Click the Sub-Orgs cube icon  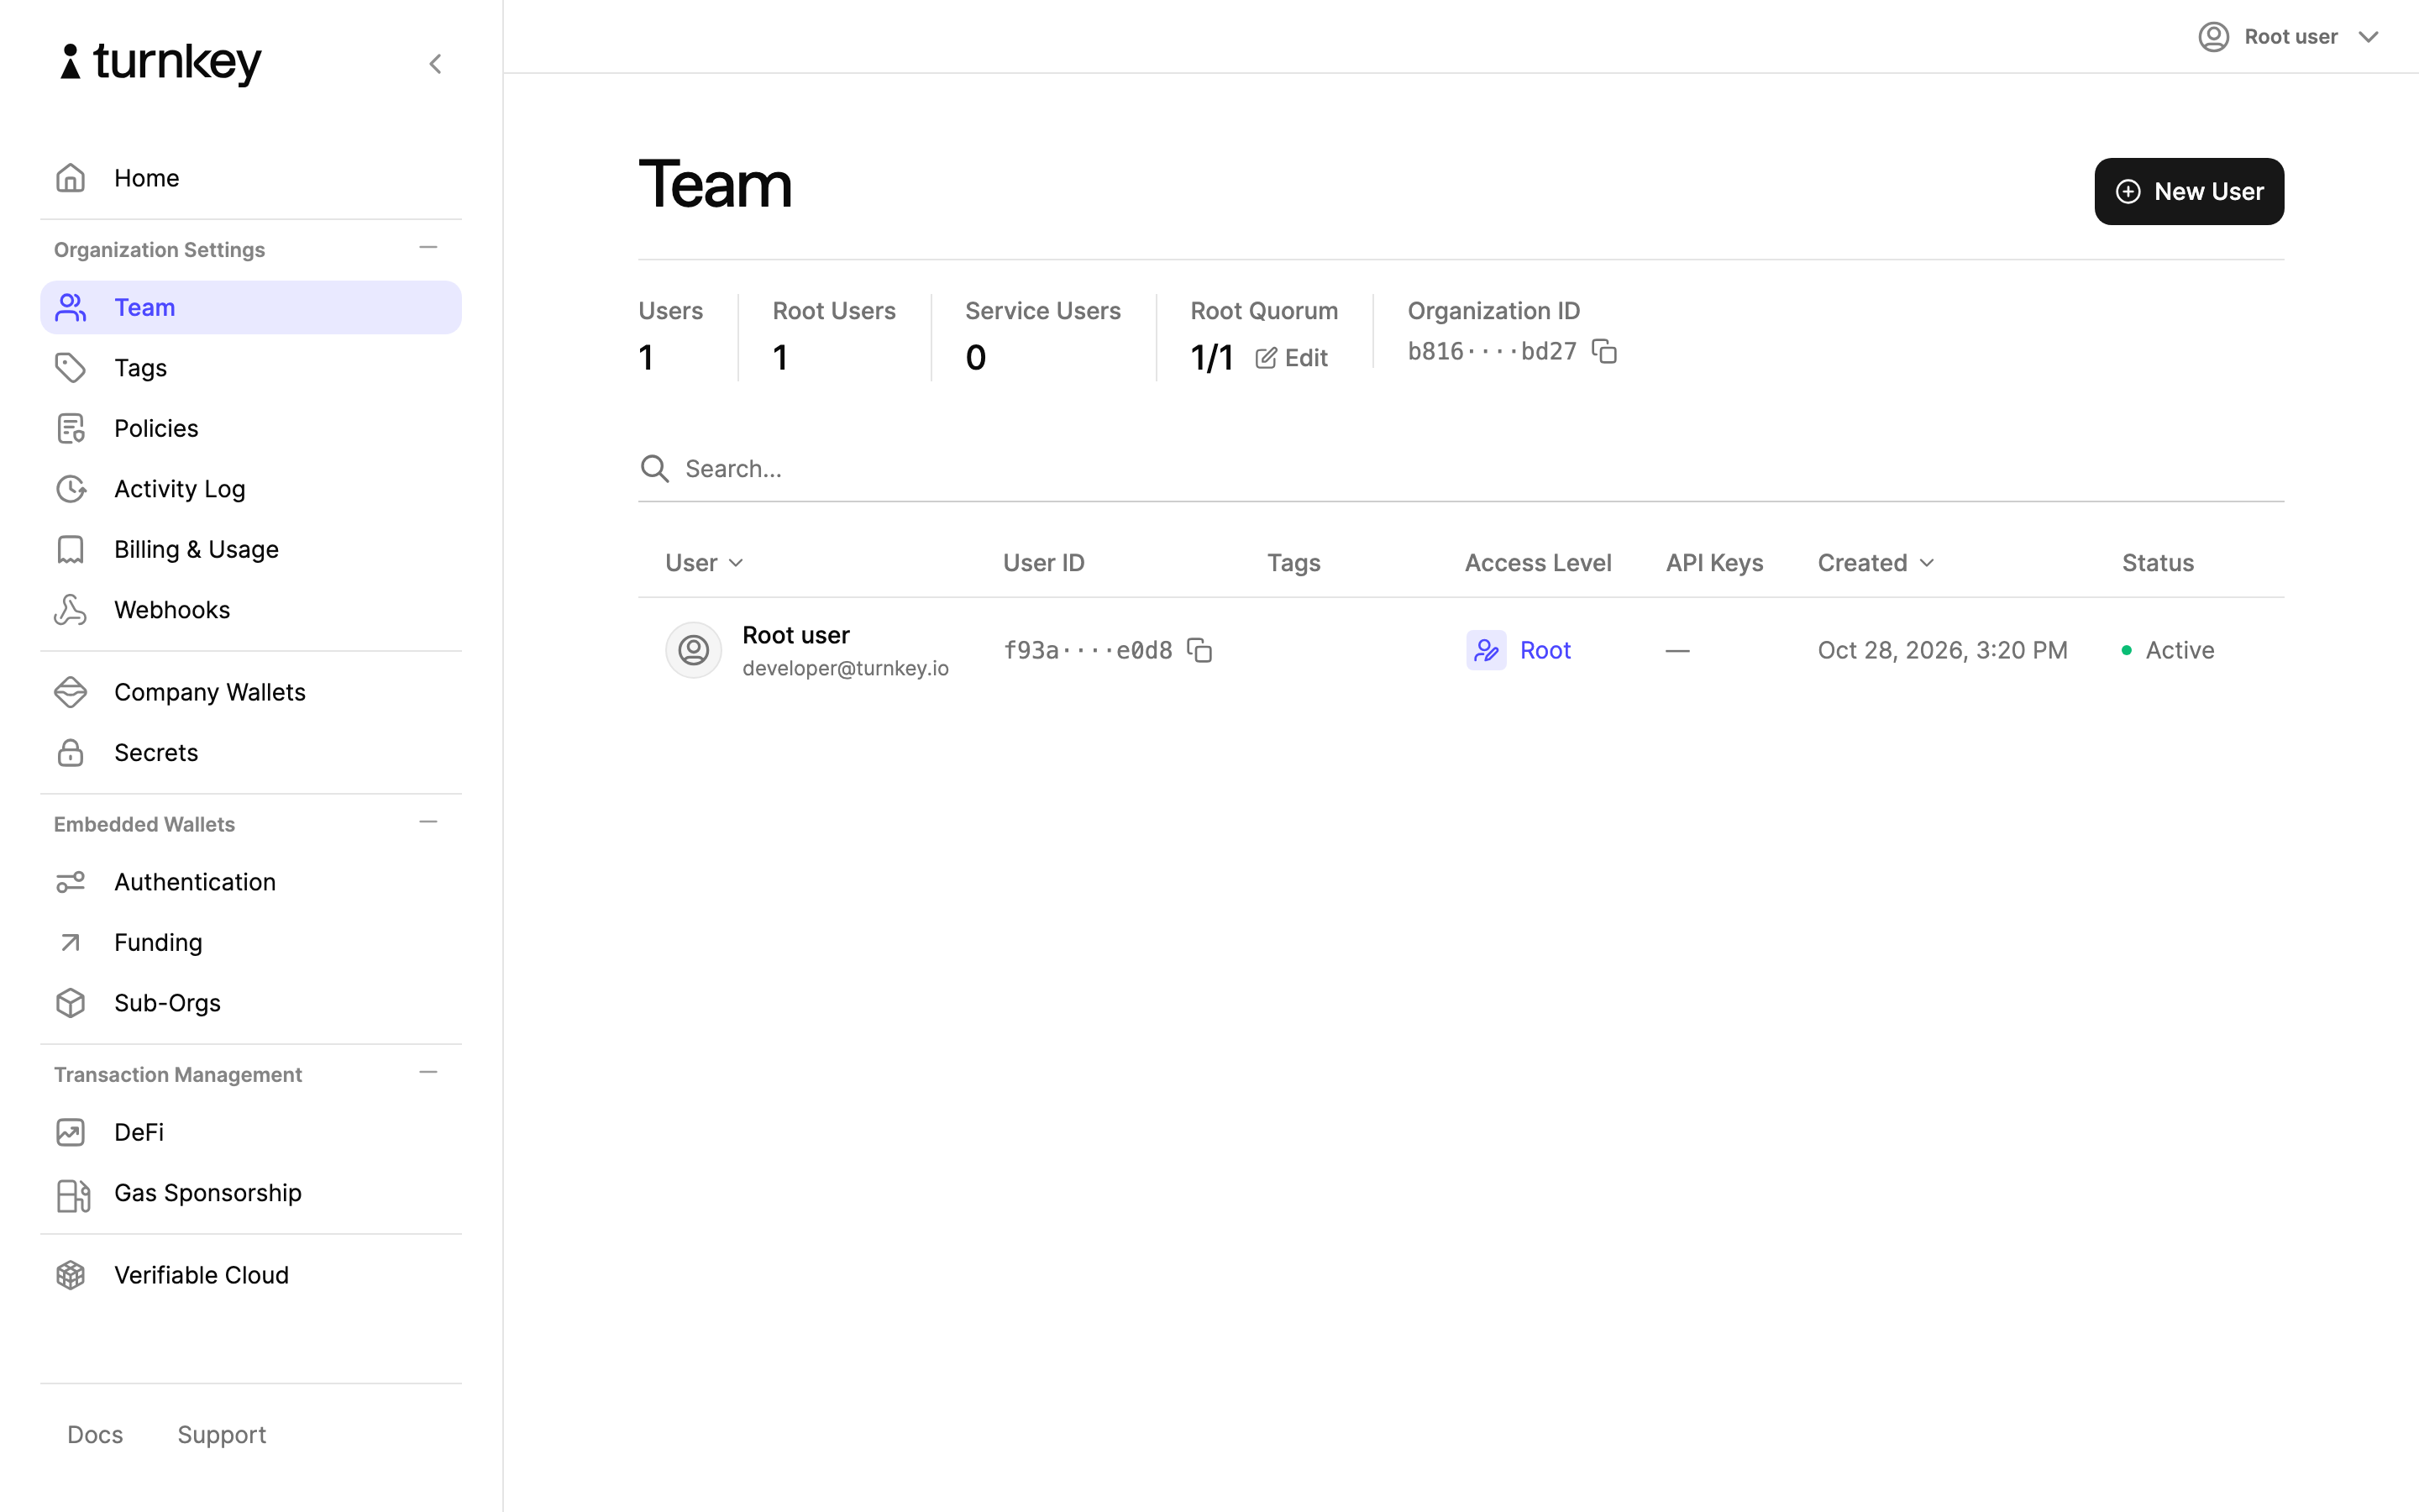coord(71,1003)
